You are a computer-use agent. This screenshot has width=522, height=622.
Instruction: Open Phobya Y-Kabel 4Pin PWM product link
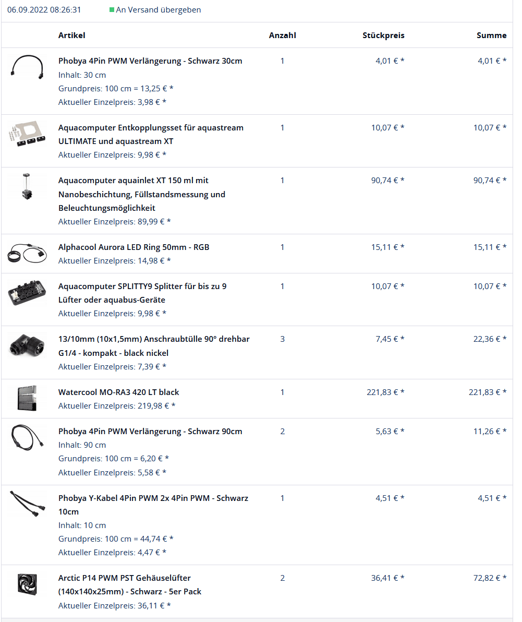153,498
